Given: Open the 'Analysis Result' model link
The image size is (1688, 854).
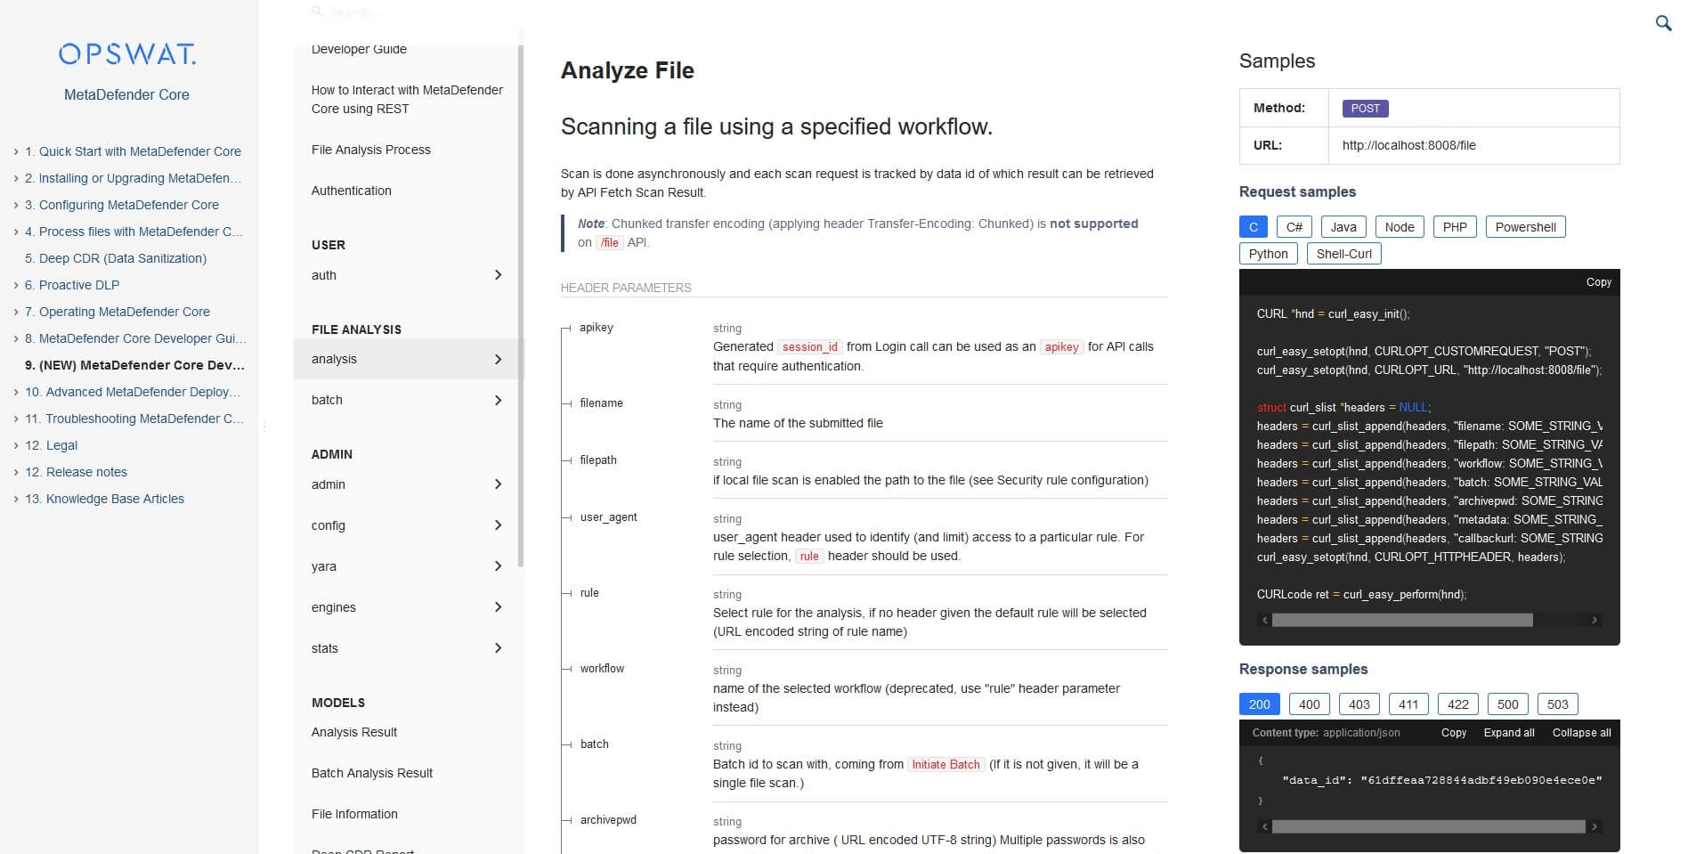Looking at the screenshot, I should [354, 732].
